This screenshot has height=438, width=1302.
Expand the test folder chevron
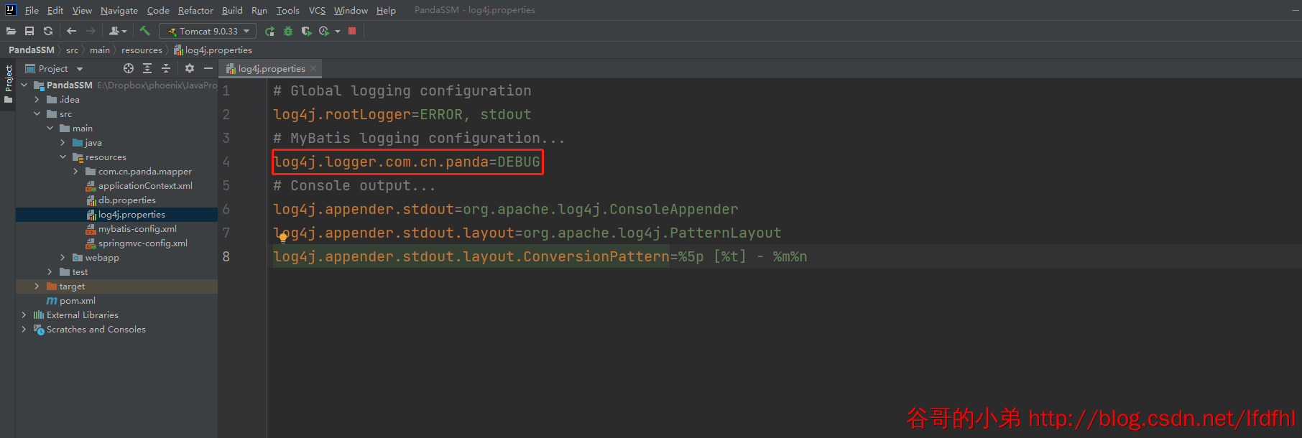[x=50, y=271]
